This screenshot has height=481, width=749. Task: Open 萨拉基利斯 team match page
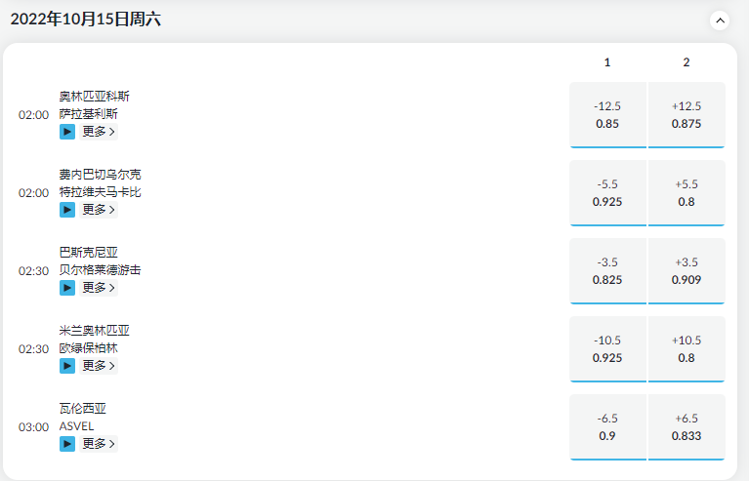(x=88, y=114)
